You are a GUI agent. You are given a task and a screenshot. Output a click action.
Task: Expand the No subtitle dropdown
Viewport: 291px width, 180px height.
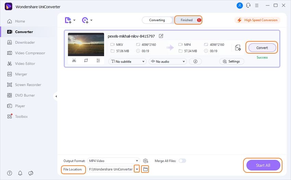tap(127, 61)
